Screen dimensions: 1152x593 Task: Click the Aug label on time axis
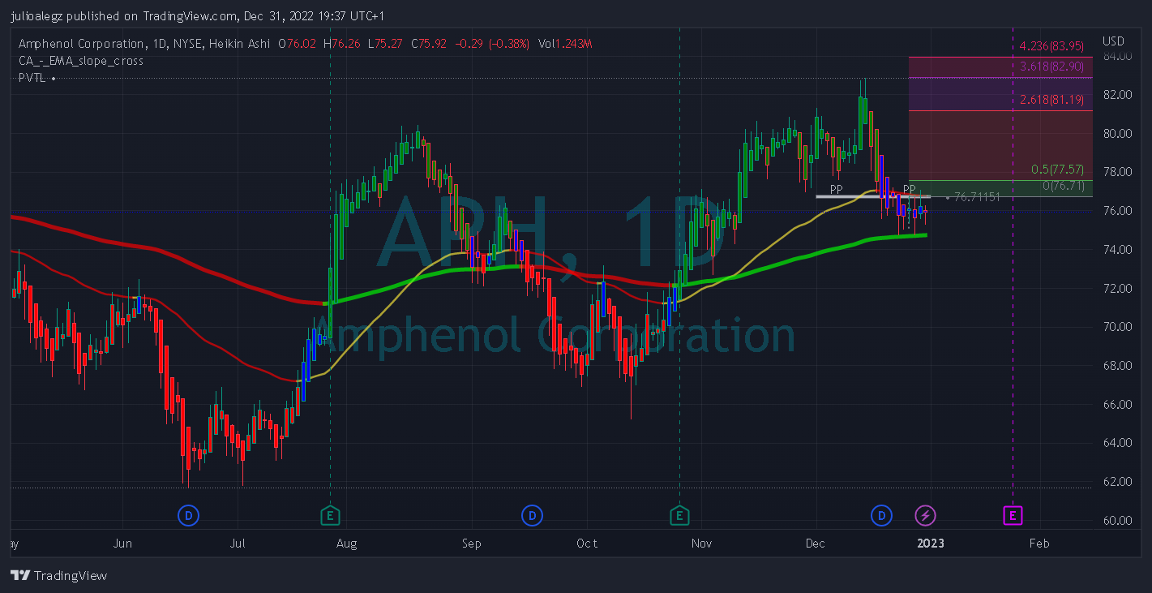click(x=346, y=544)
